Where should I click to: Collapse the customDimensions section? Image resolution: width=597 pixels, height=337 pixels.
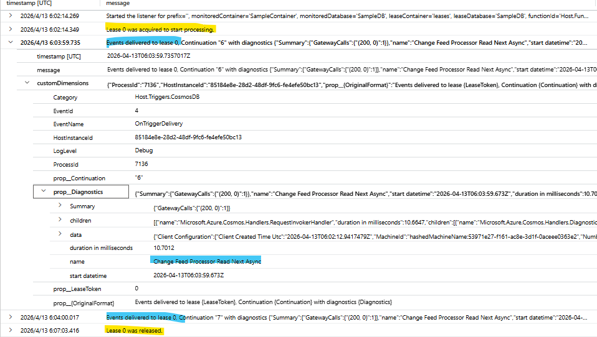(x=26, y=83)
